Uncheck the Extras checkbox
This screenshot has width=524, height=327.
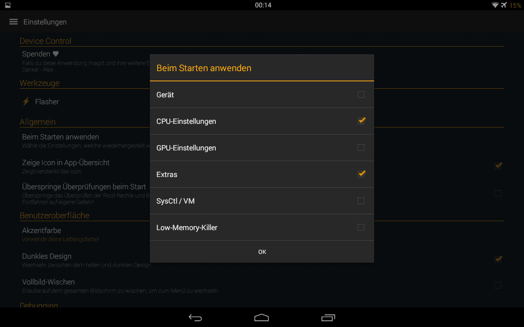(361, 174)
